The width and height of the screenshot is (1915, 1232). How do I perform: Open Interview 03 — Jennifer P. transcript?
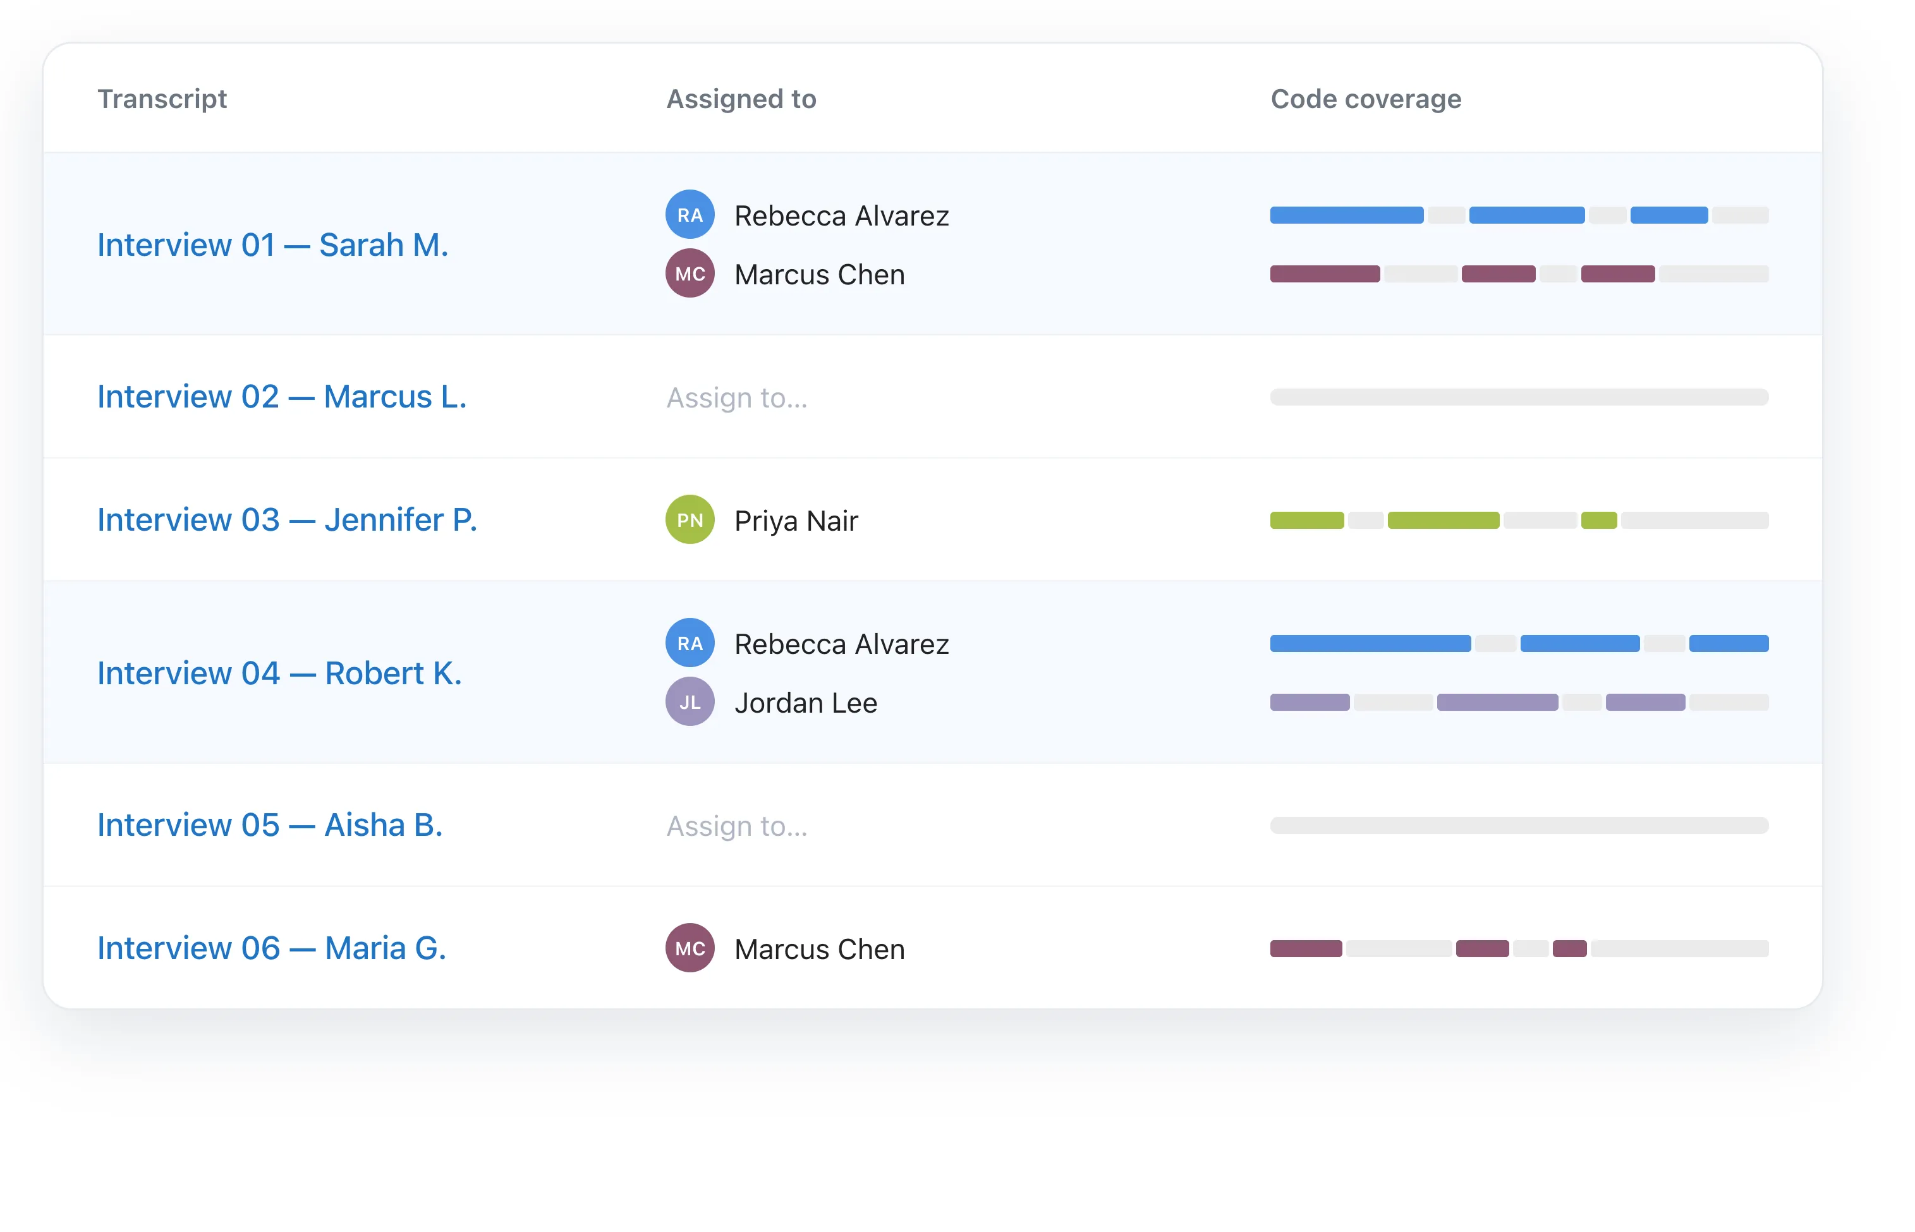(x=286, y=520)
